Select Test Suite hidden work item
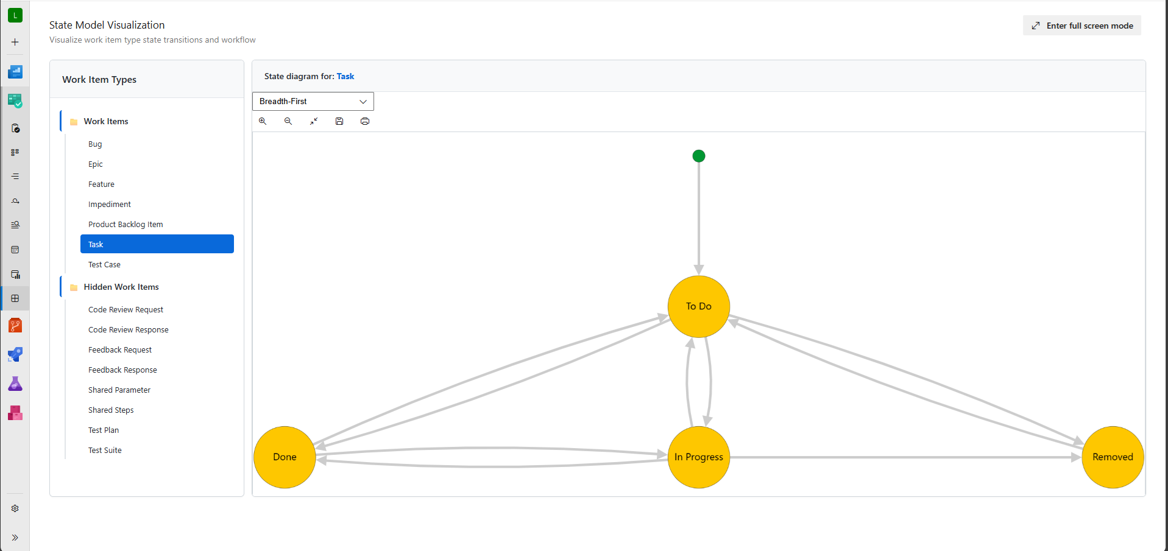Image resolution: width=1168 pixels, height=551 pixels. [x=105, y=451]
